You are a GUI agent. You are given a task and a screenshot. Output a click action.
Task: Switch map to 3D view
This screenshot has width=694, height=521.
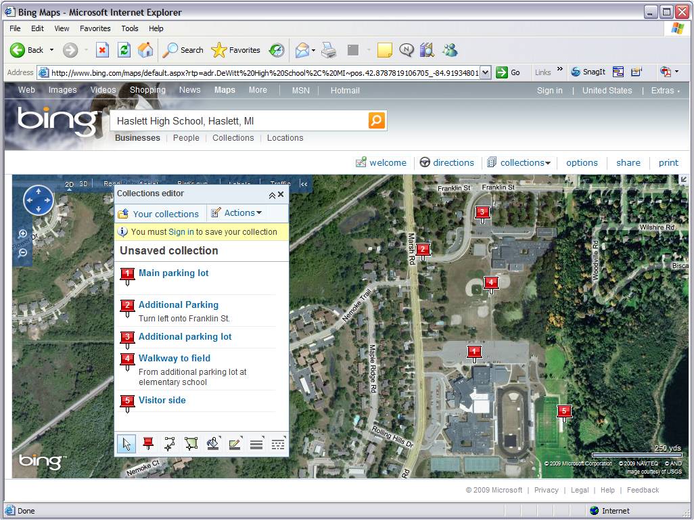pos(83,183)
